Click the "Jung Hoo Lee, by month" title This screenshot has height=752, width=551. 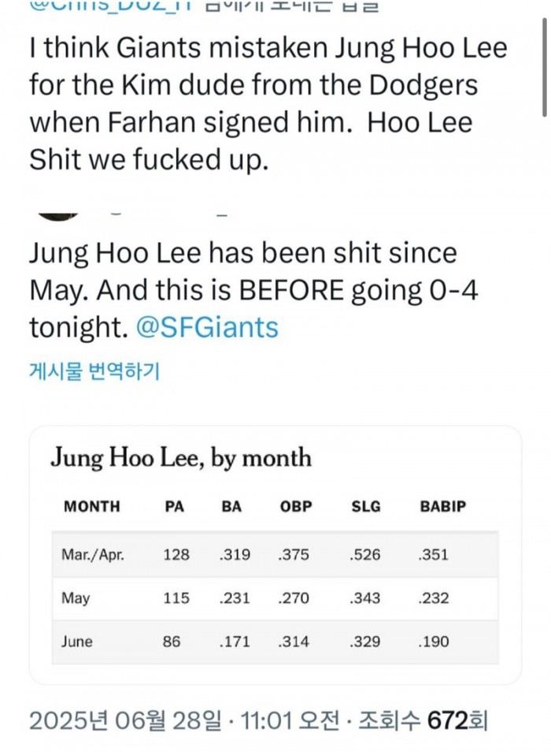point(181,458)
